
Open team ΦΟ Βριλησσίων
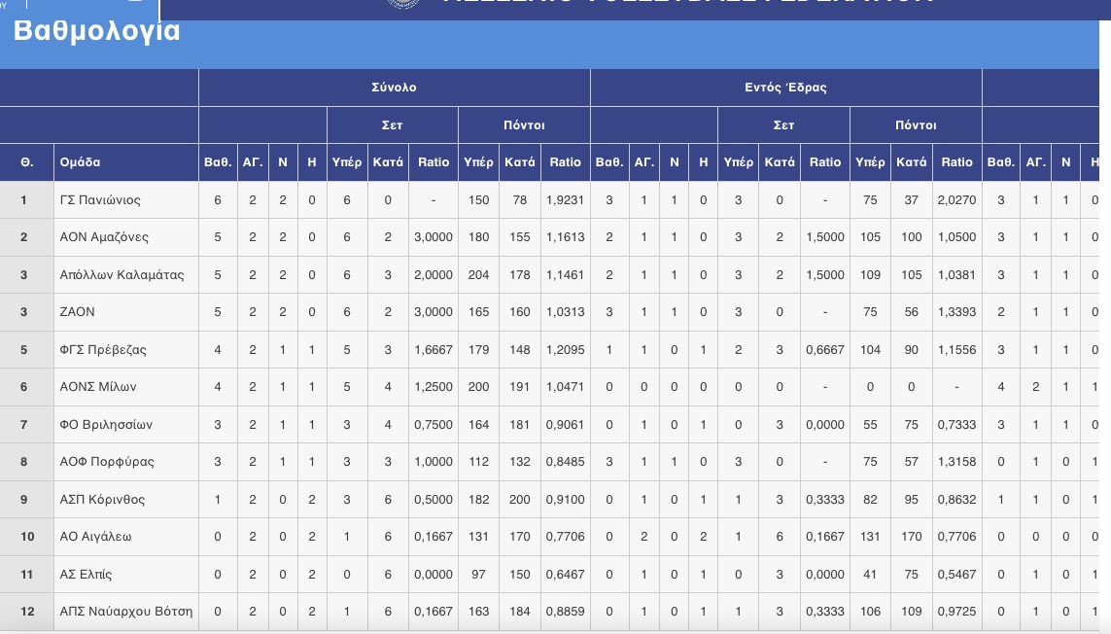[106, 424]
